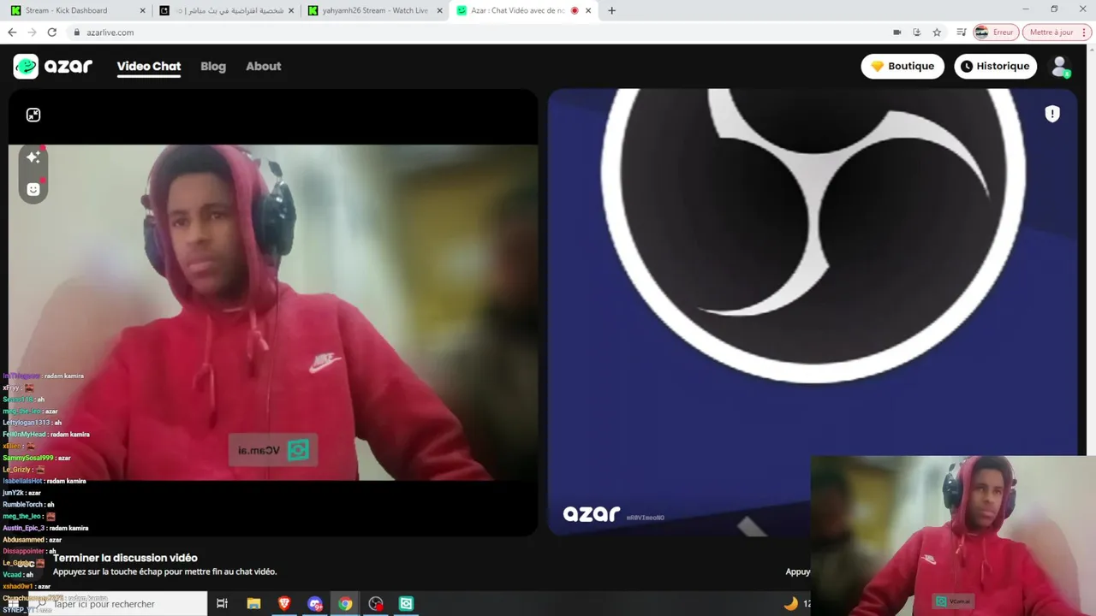Screen dimensions: 1096x616
Task: Open File Explorer from taskbar
Action: (x=253, y=603)
